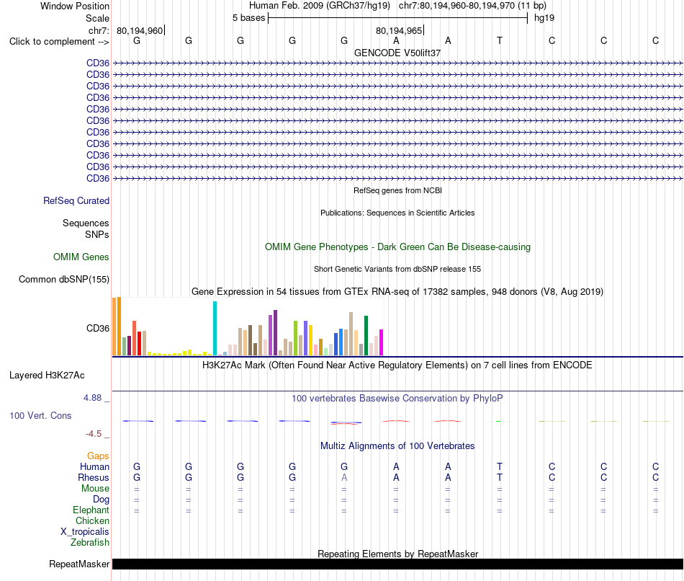Open the 'RefSeq genes from NCBI' track title

[x=397, y=190]
